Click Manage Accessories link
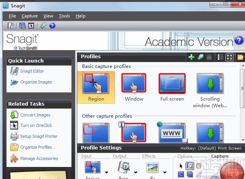This screenshot has width=245, height=179. pos(39,158)
